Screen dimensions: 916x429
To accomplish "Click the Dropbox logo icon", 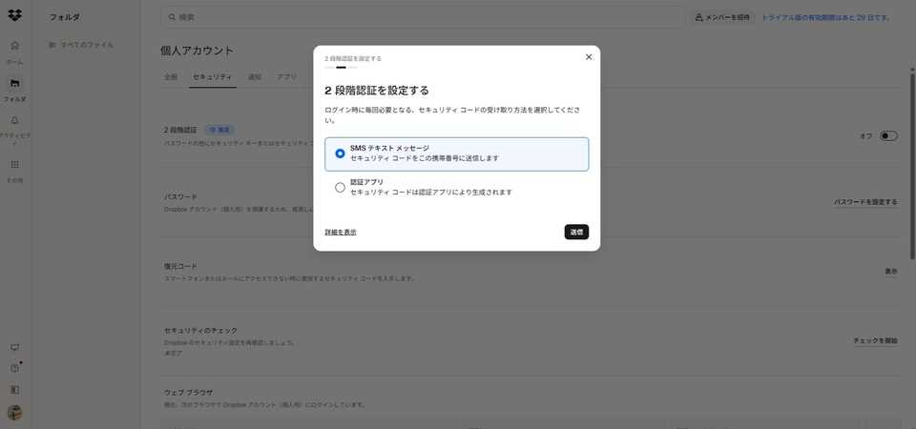I will [15, 16].
